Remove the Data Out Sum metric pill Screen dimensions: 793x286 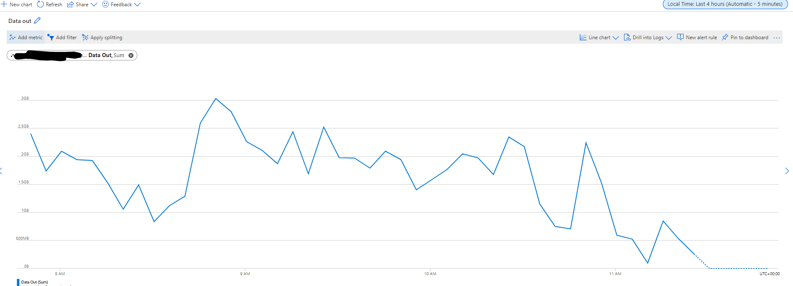pyautogui.click(x=130, y=55)
